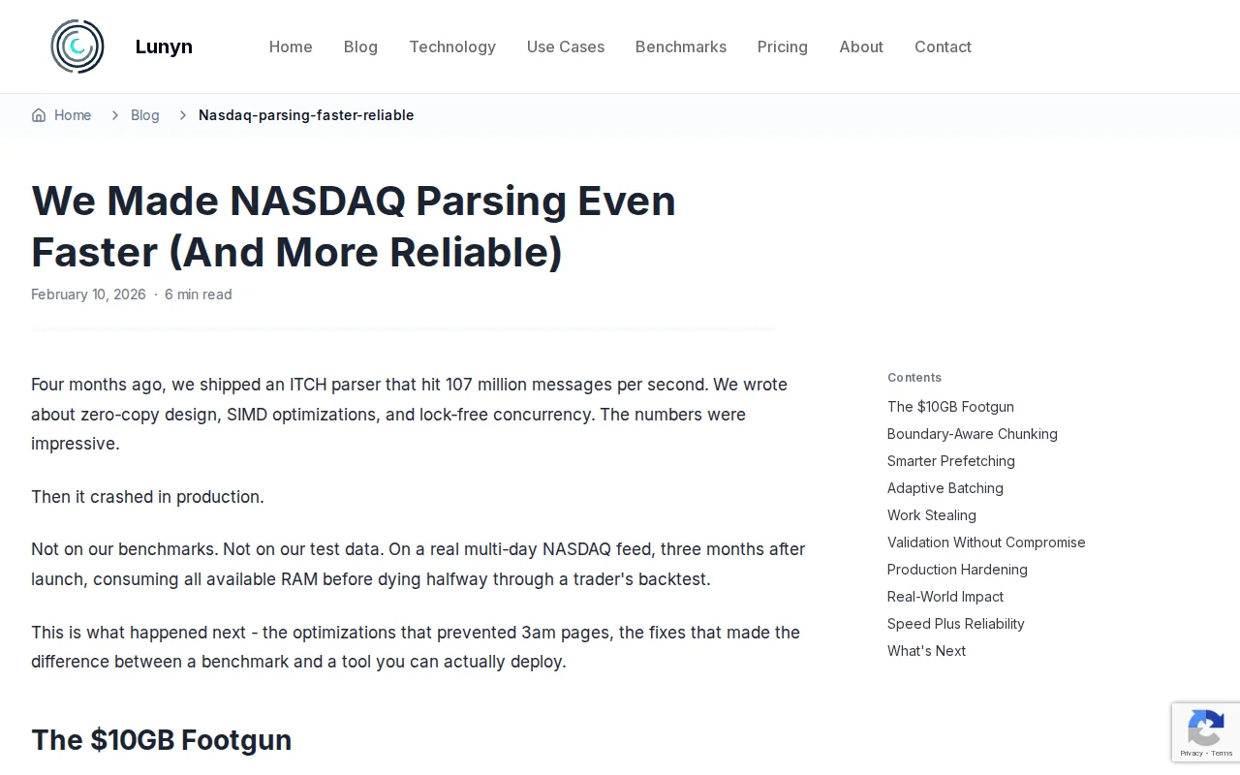Click the reCAPTCHA badge icon
The height and width of the screenshot is (775, 1240).
1206,728
